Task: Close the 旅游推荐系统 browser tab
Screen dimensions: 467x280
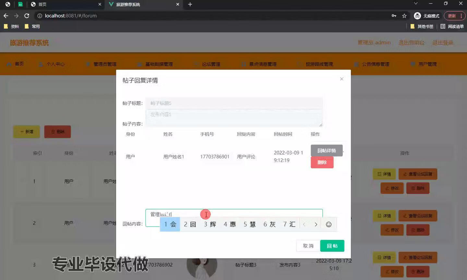Action: coord(177,4)
